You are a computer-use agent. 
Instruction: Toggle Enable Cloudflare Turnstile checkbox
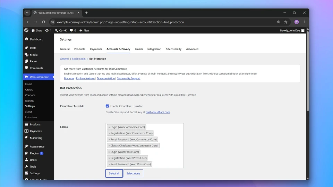click(x=107, y=106)
